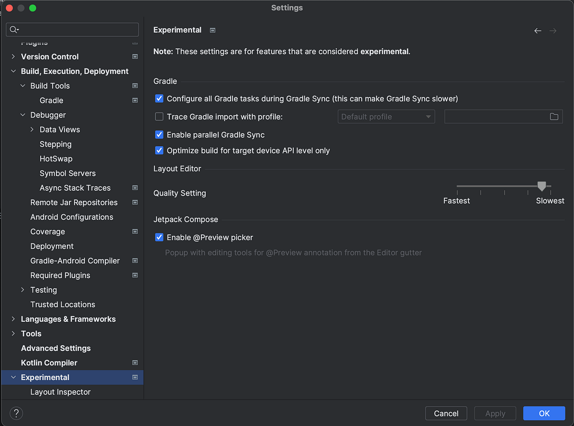Screen dimensions: 574x426
Task: Expand the Version Control tree node
Action: click(x=13, y=56)
